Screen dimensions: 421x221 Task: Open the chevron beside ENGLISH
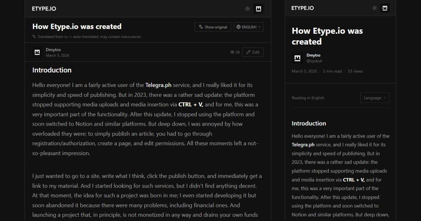pos(259,27)
